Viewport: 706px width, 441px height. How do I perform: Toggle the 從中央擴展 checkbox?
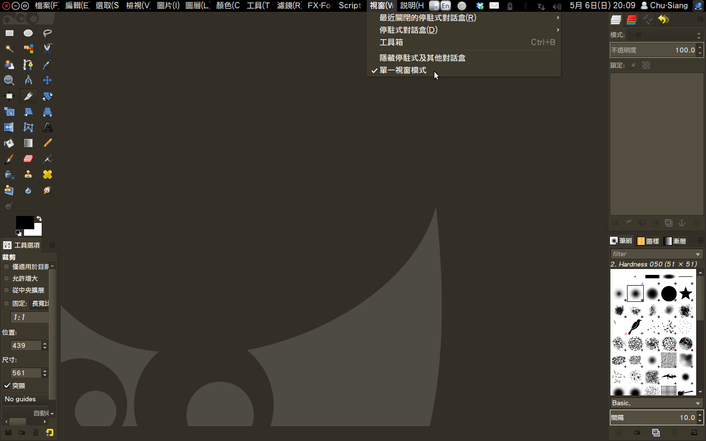(x=6, y=290)
